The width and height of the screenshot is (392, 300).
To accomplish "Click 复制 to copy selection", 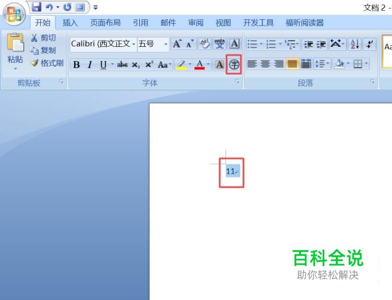I will click(x=43, y=50).
